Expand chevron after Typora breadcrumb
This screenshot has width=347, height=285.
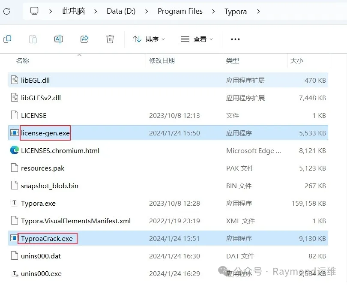pos(258,11)
